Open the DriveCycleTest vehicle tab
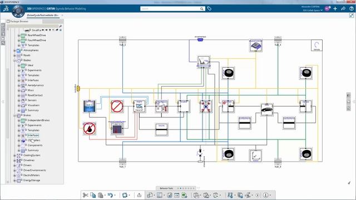 point(43,15)
